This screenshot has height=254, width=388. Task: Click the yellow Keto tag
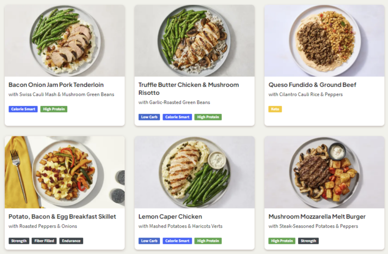click(x=275, y=109)
